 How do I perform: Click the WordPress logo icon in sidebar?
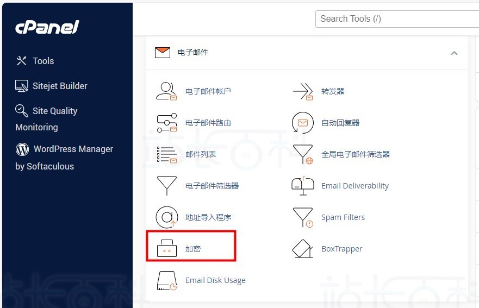coord(22,149)
